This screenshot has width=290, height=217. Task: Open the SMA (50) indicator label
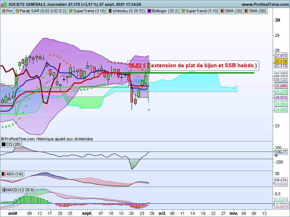pos(255,11)
